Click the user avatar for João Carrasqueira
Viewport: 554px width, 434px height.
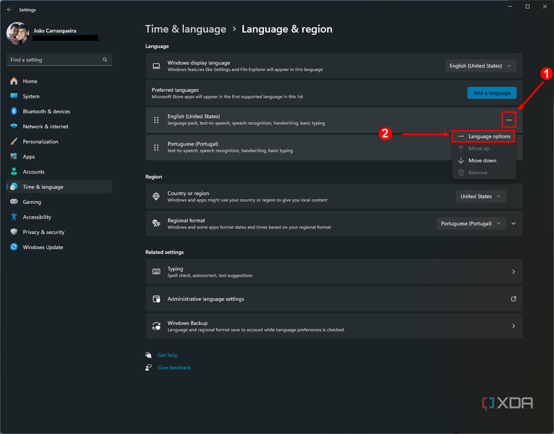(x=17, y=33)
